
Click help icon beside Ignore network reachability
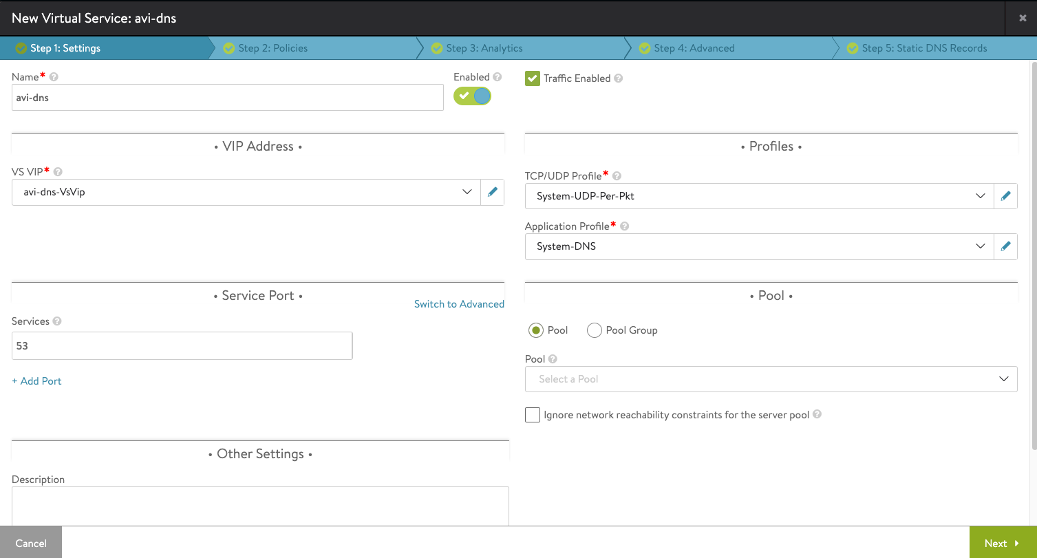[817, 414]
